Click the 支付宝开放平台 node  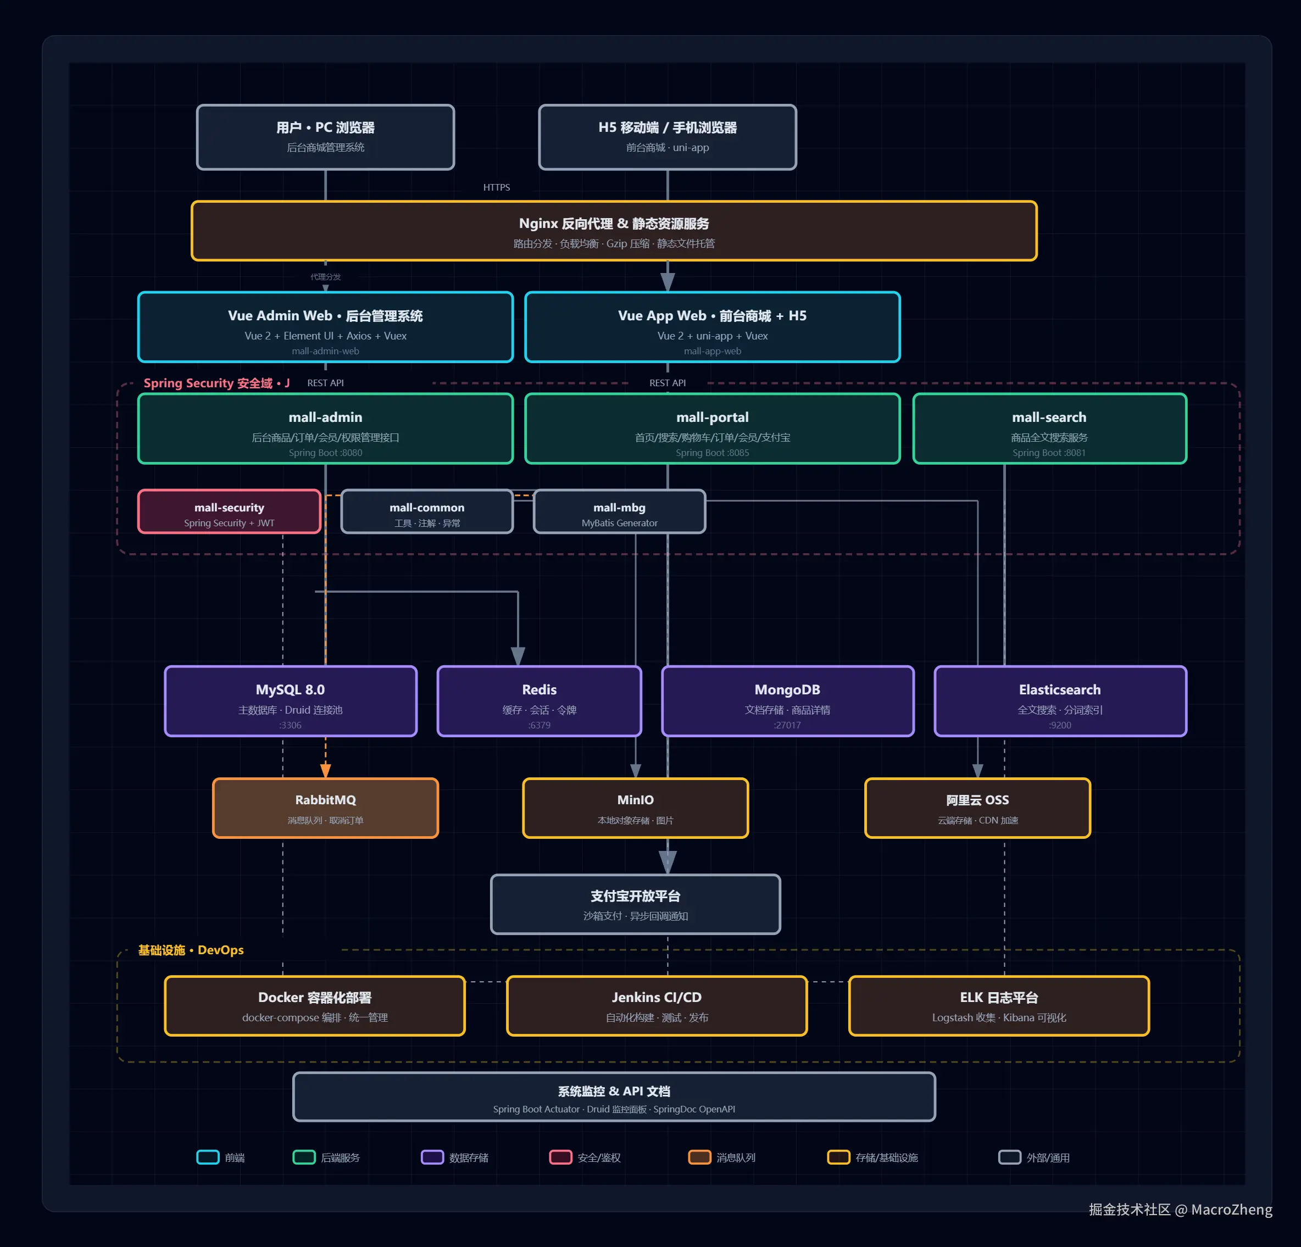(x=635, y=905)
